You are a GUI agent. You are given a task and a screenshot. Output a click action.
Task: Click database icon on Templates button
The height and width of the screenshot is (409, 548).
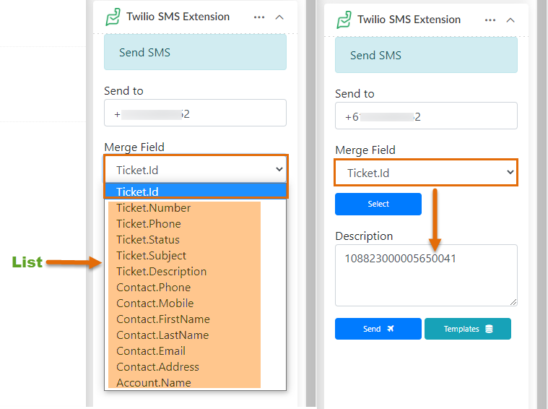(x=489, y=329)
